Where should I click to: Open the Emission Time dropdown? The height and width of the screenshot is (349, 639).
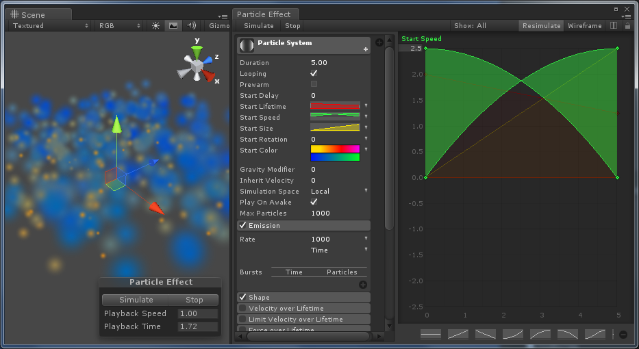[x=339, y=250]
